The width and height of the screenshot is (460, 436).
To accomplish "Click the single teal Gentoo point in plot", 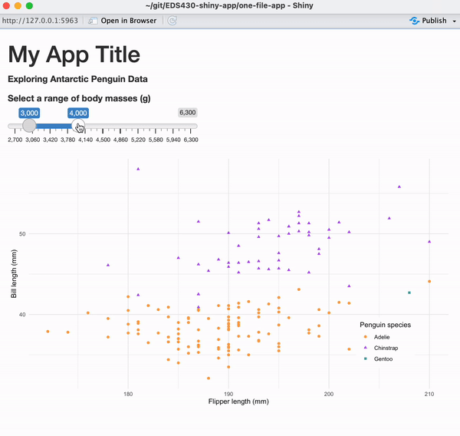I will point(409,292).
